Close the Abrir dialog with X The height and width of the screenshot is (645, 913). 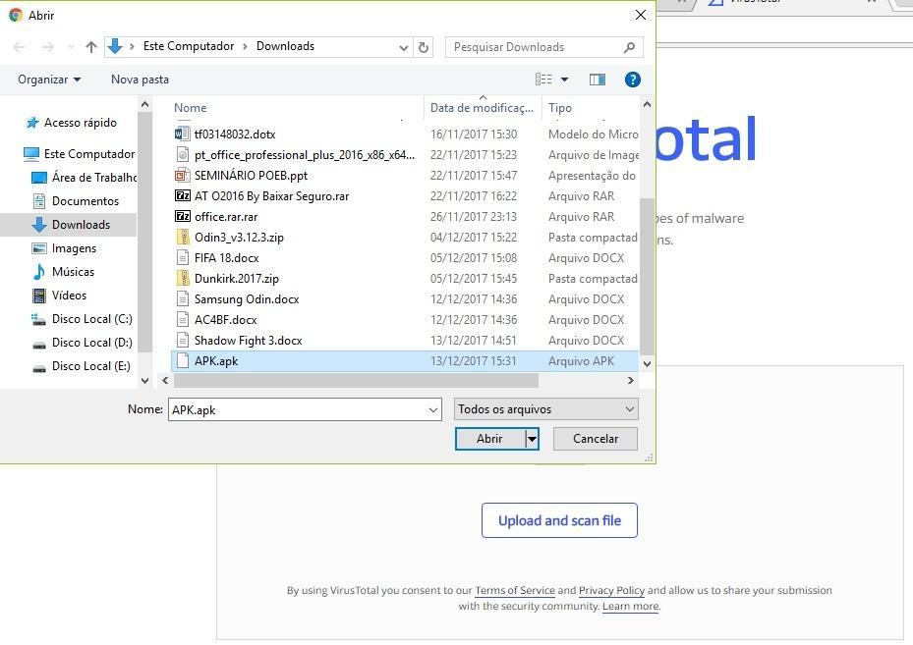coord(641,15)
